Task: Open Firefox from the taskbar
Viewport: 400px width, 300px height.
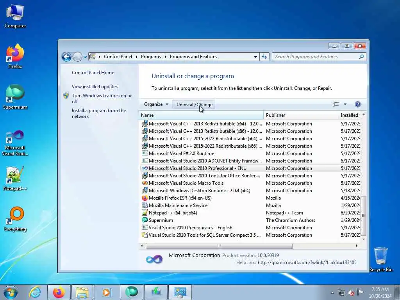Action: point(59,292)
